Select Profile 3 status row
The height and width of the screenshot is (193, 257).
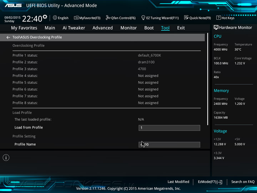(x=106, y=69)
